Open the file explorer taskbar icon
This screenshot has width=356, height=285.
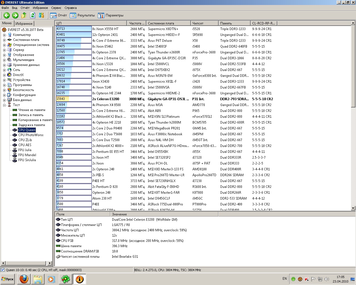coord(38,279)
